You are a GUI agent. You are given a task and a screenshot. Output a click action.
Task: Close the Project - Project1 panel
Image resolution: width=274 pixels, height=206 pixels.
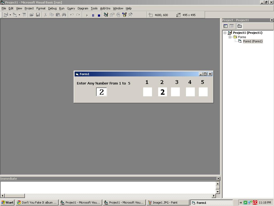272,20
